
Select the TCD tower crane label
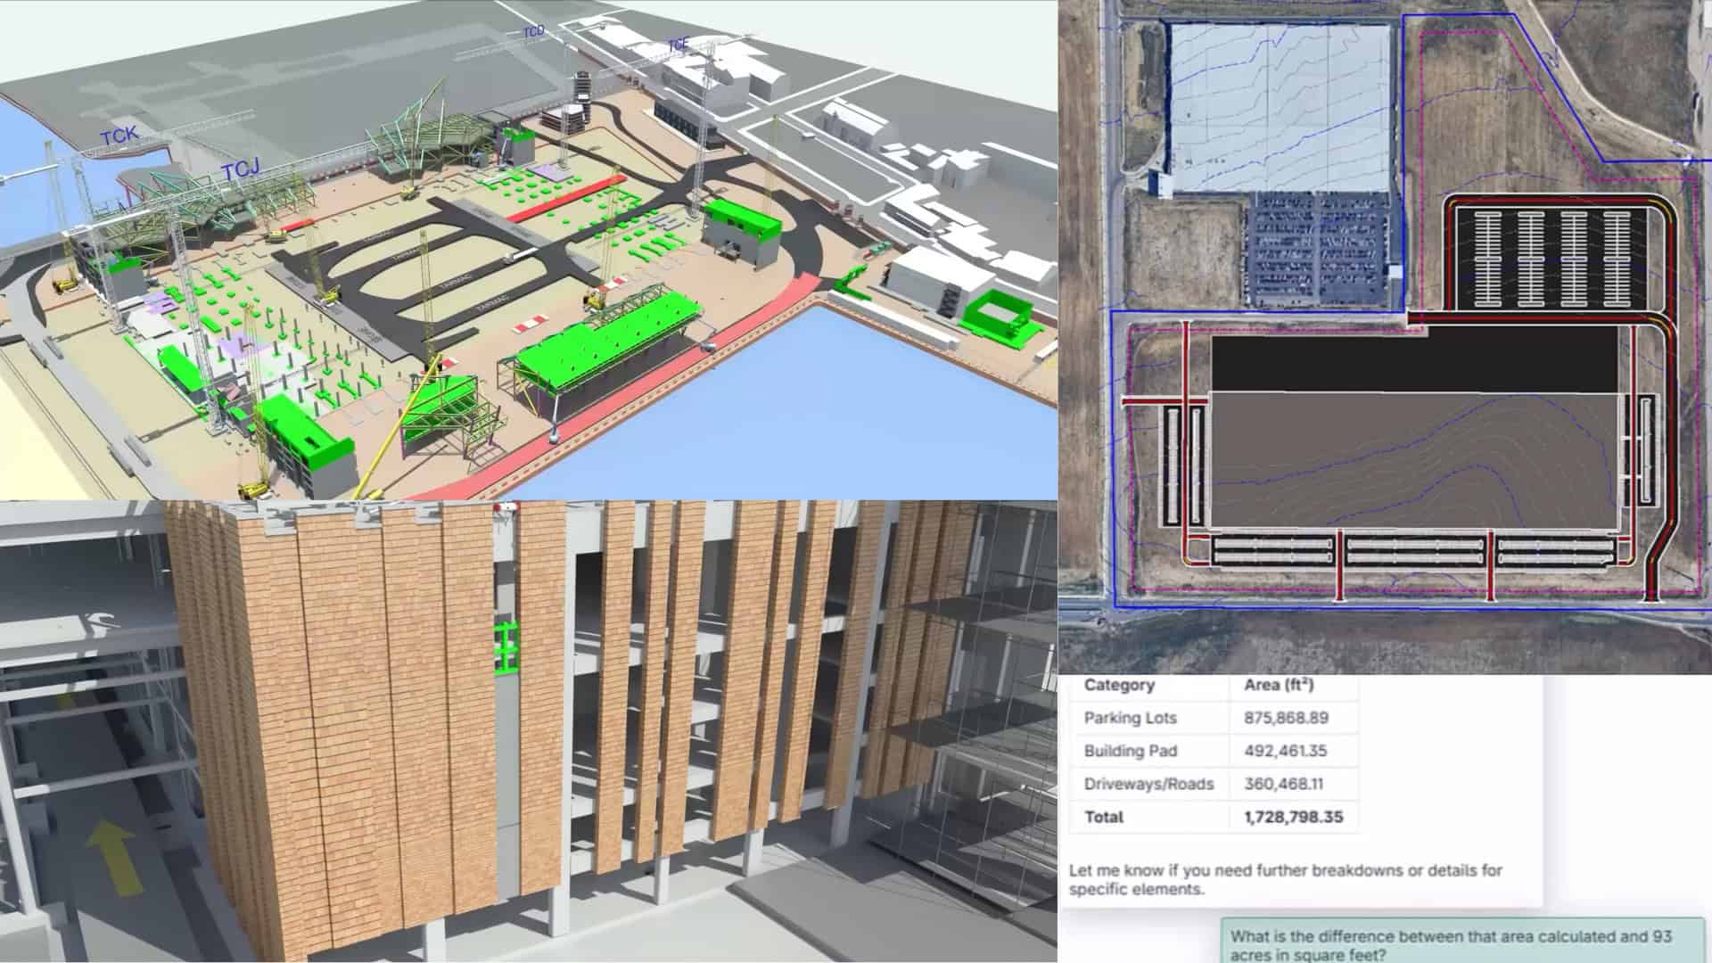point(533,32)
